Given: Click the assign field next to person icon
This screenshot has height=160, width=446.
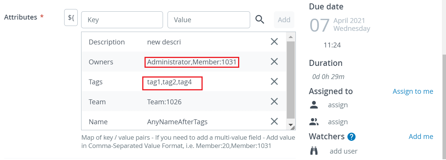Looking at the screenshot, I should (338, 105).
